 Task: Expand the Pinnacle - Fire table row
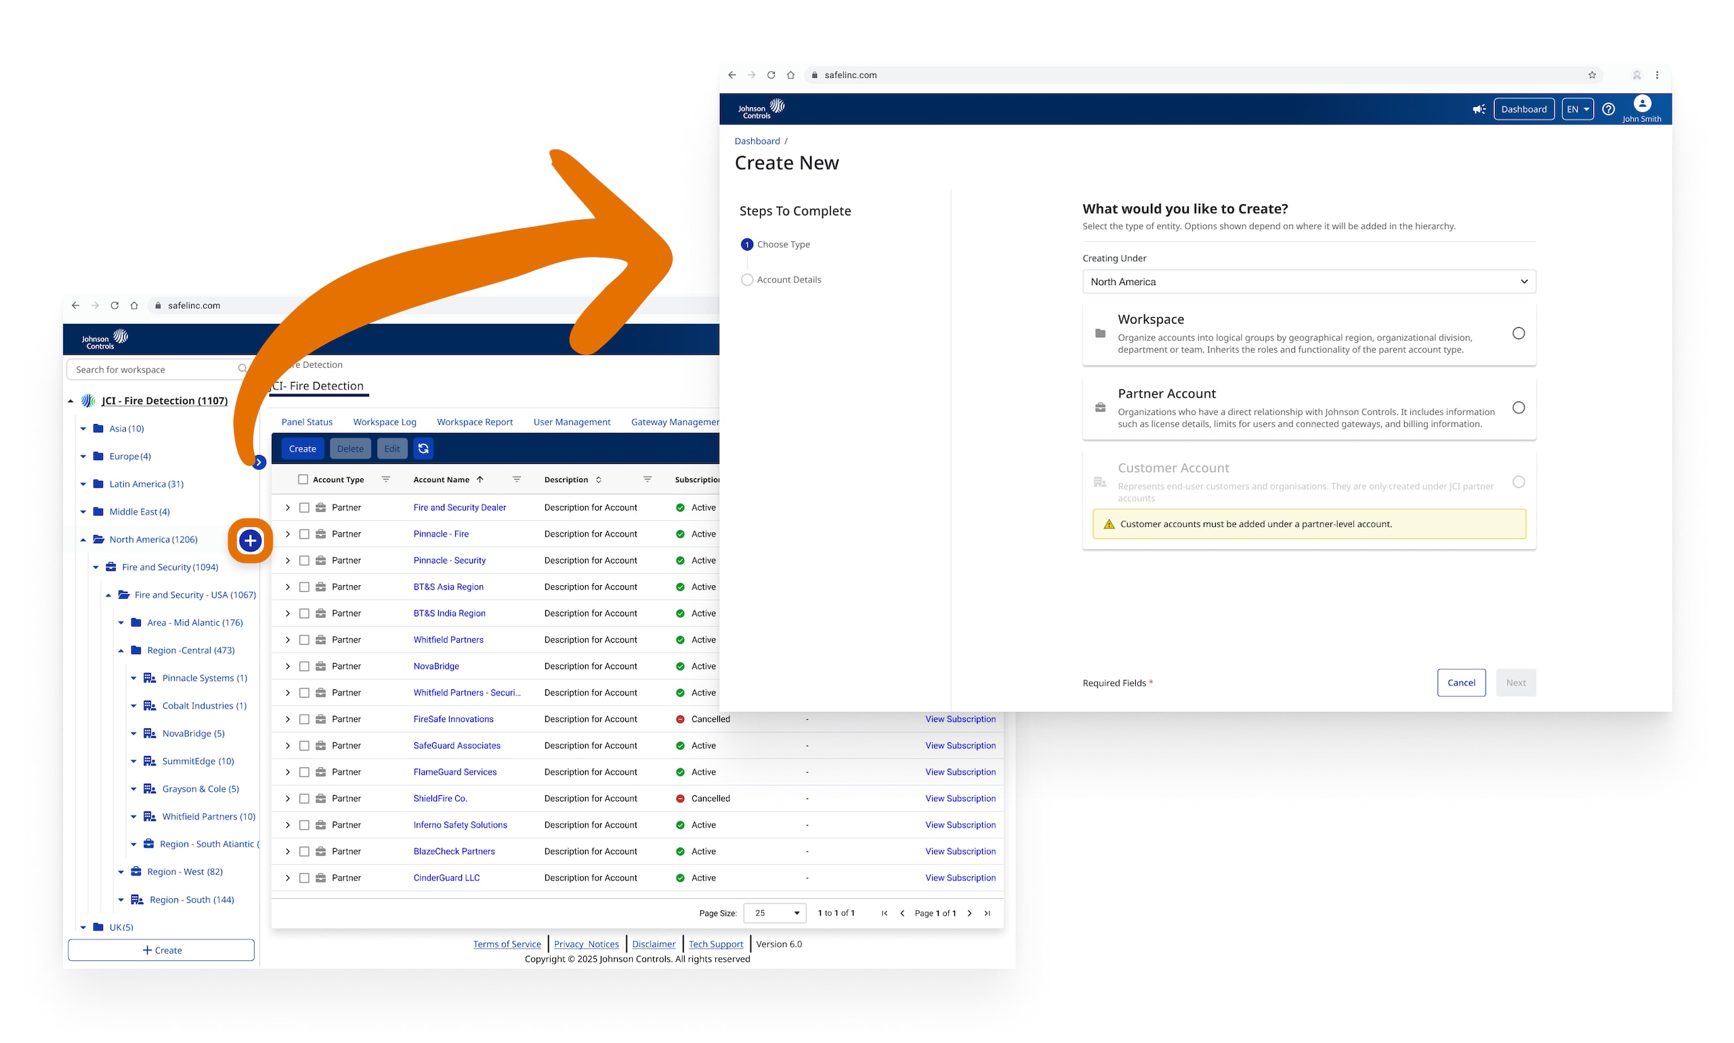click(x=287, y=534)
